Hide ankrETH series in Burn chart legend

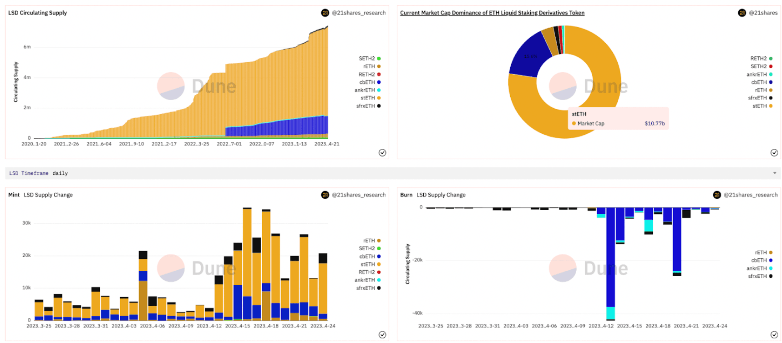(759, 268)
